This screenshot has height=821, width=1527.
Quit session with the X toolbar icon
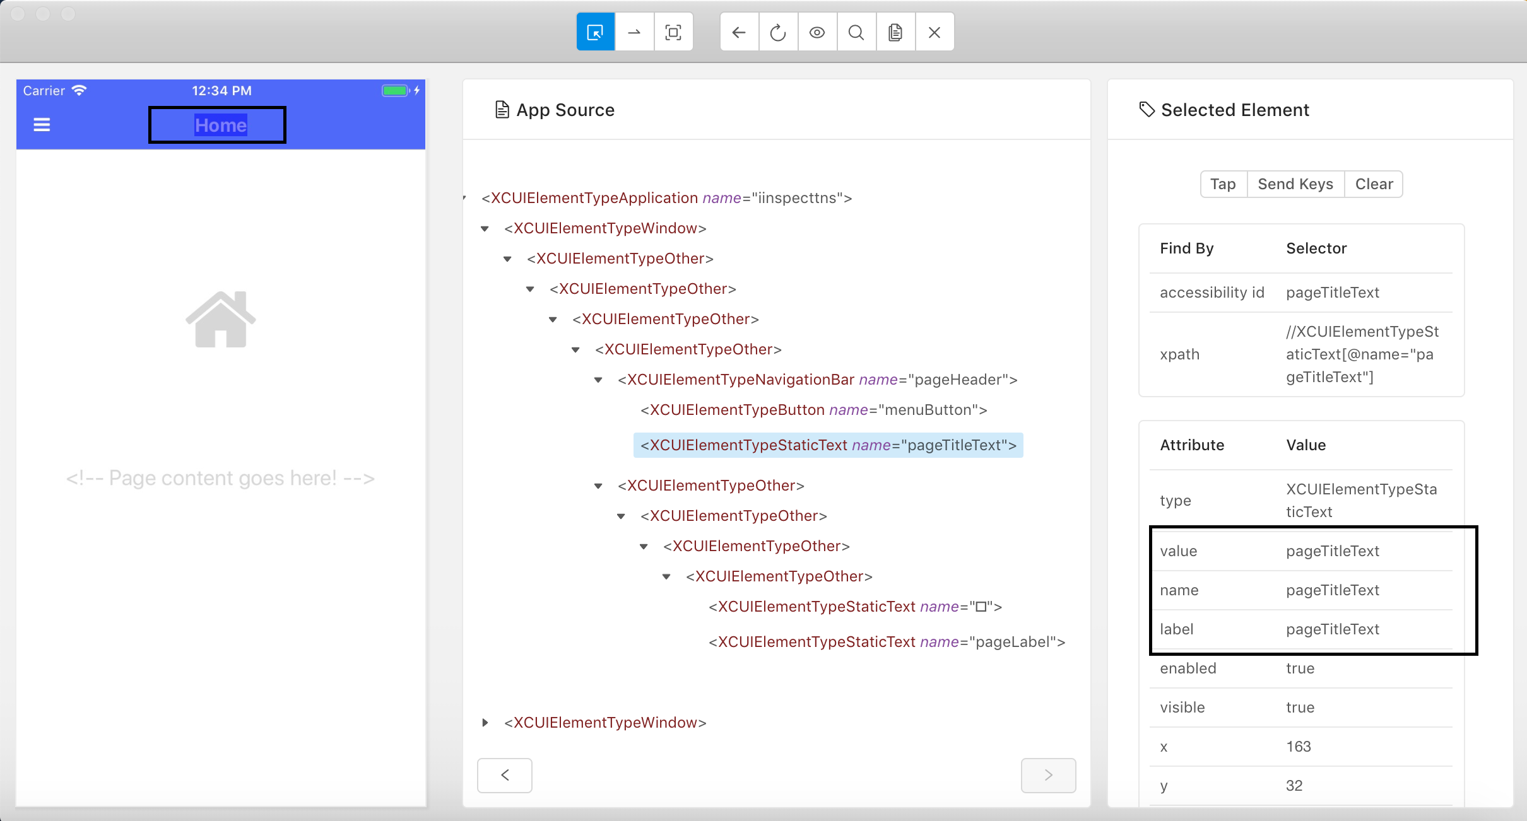[x=934, y=32]
